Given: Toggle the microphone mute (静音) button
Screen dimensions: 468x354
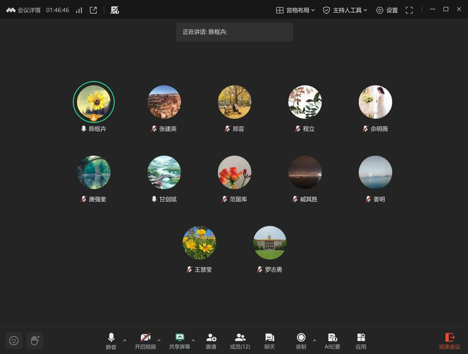Looking at the screenshot, I should pos(111,341).
